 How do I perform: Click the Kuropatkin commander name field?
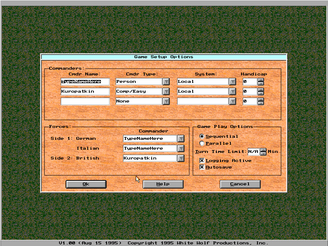click(85, 91)
